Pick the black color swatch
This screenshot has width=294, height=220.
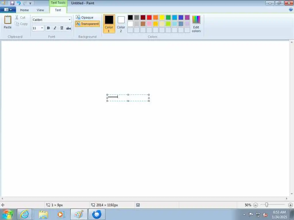[x=130, y=17]
